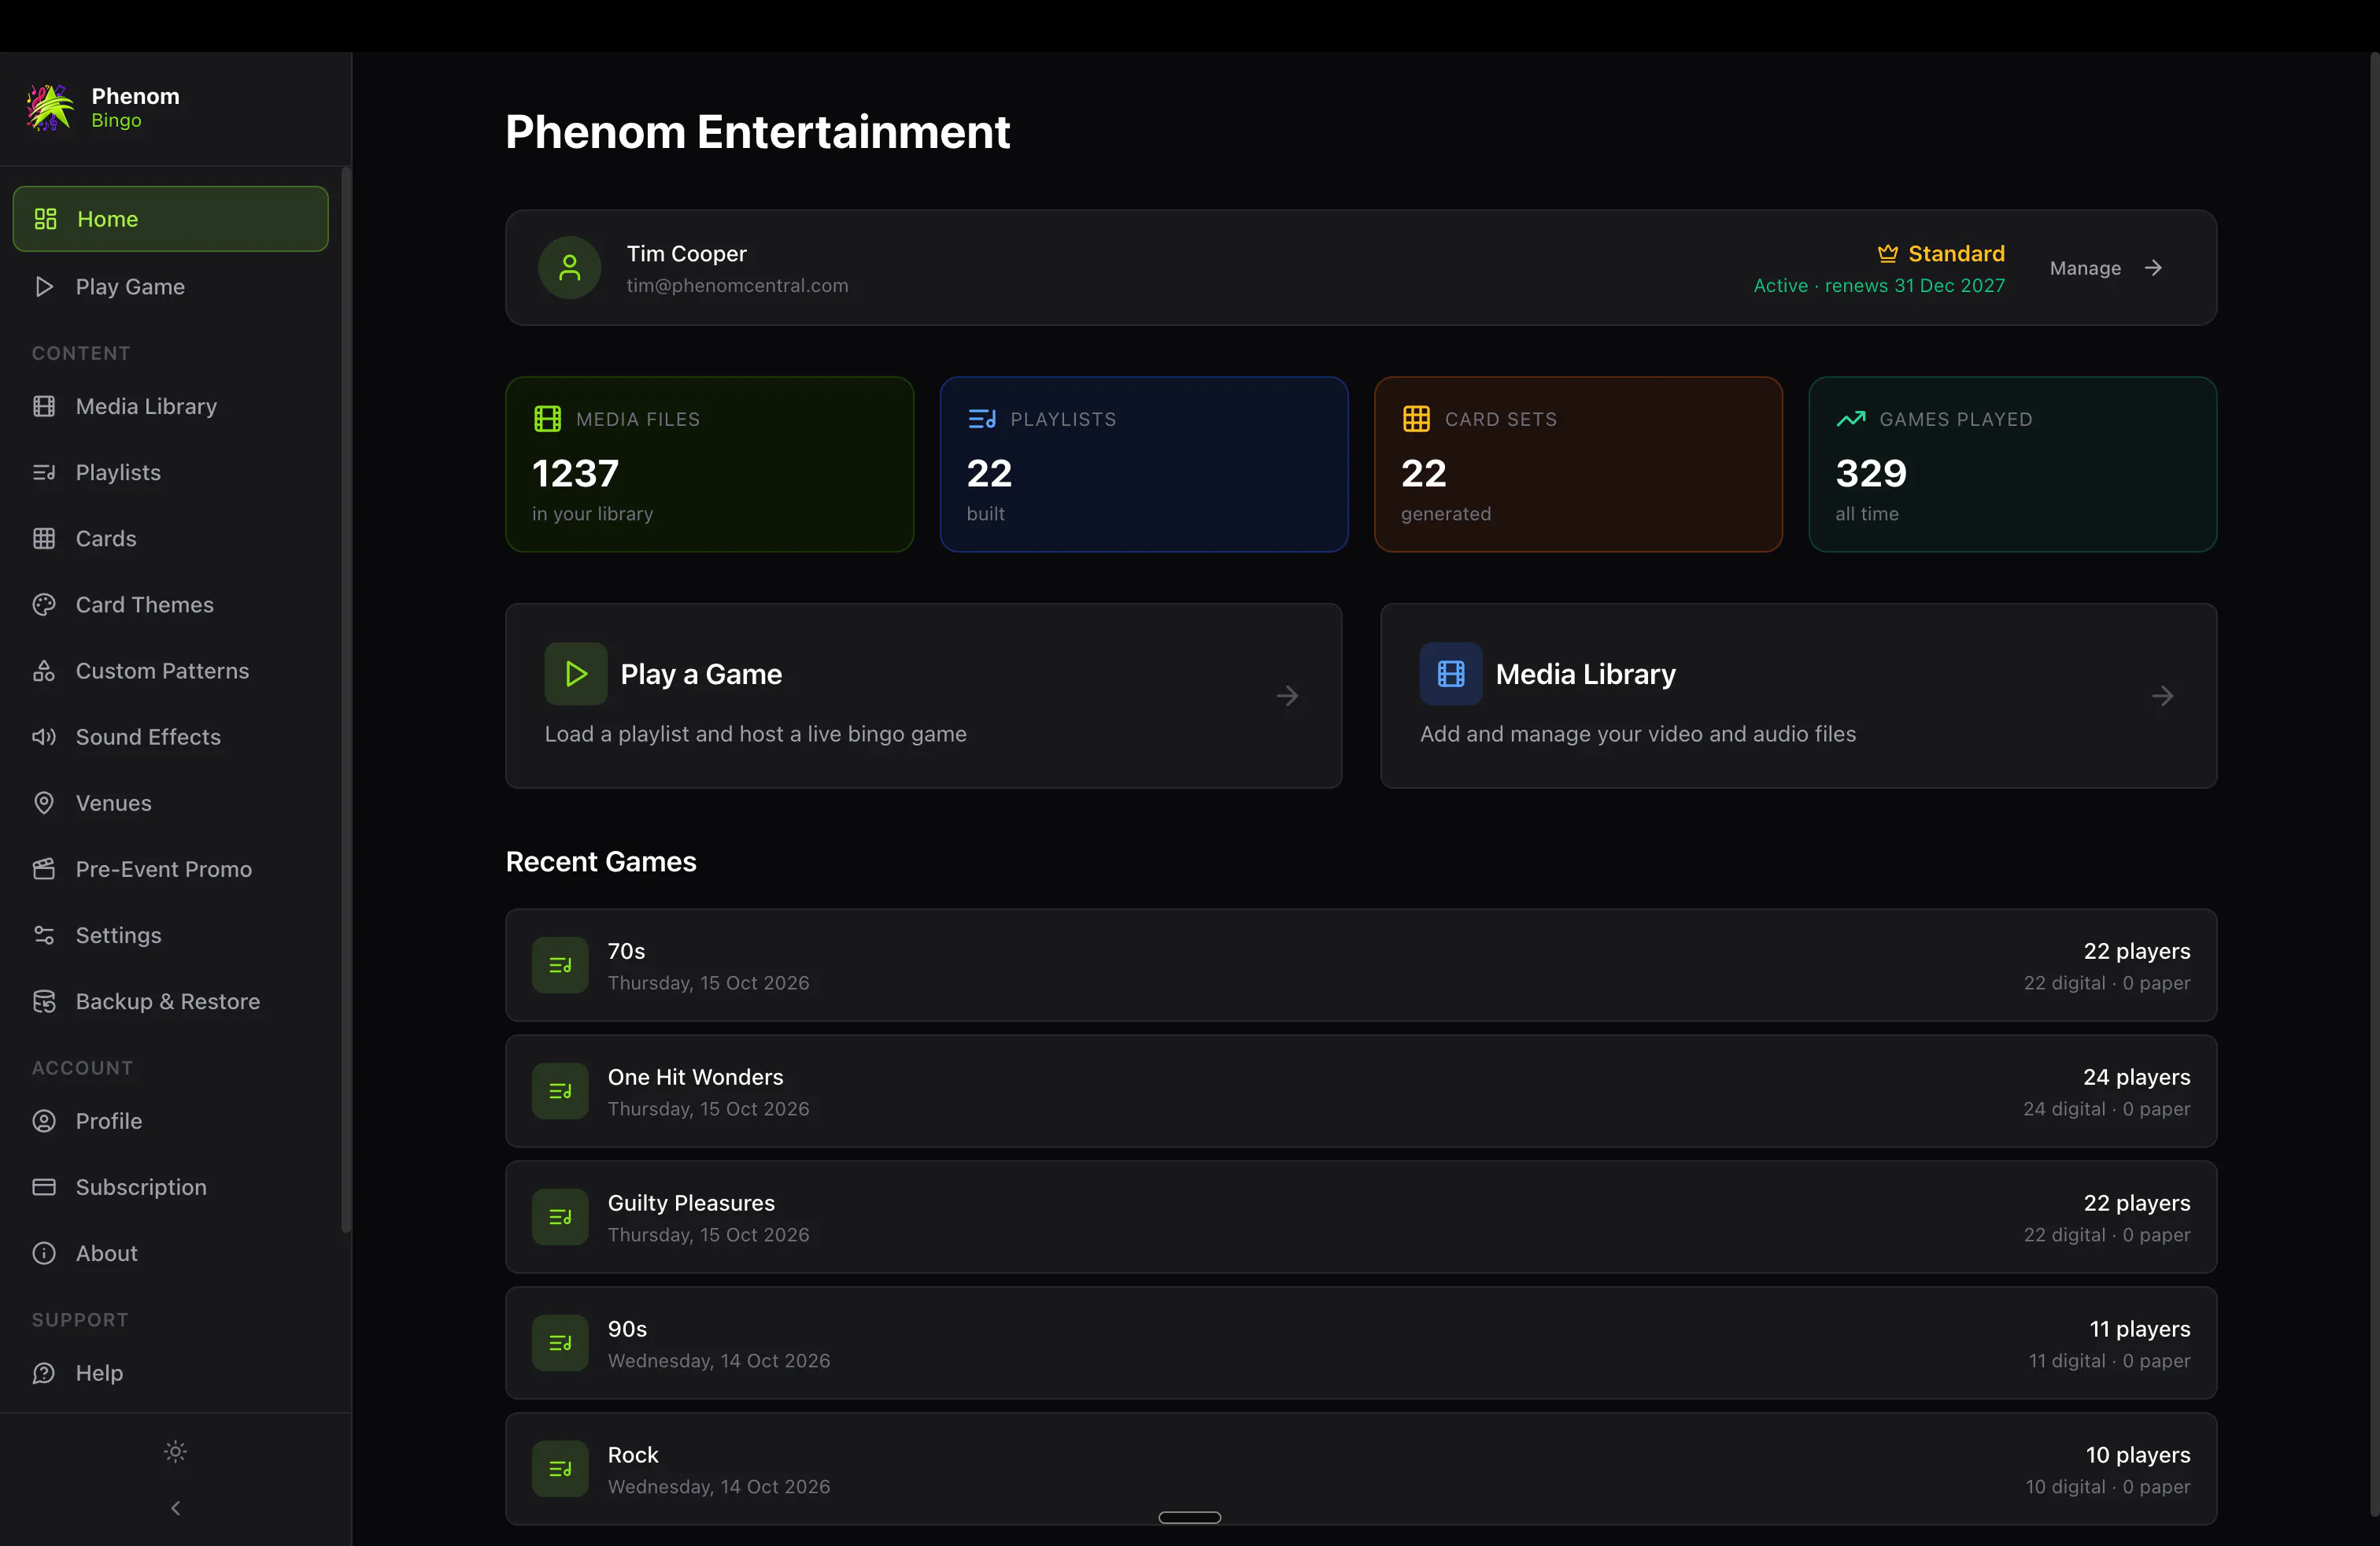2380x1546 pixels.
Task: Click the Sound Effects speaker icon
Action: [x=44, y=736]
